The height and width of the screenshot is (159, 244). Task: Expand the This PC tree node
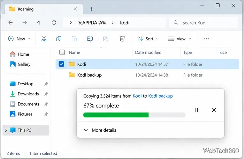(6, 130)
